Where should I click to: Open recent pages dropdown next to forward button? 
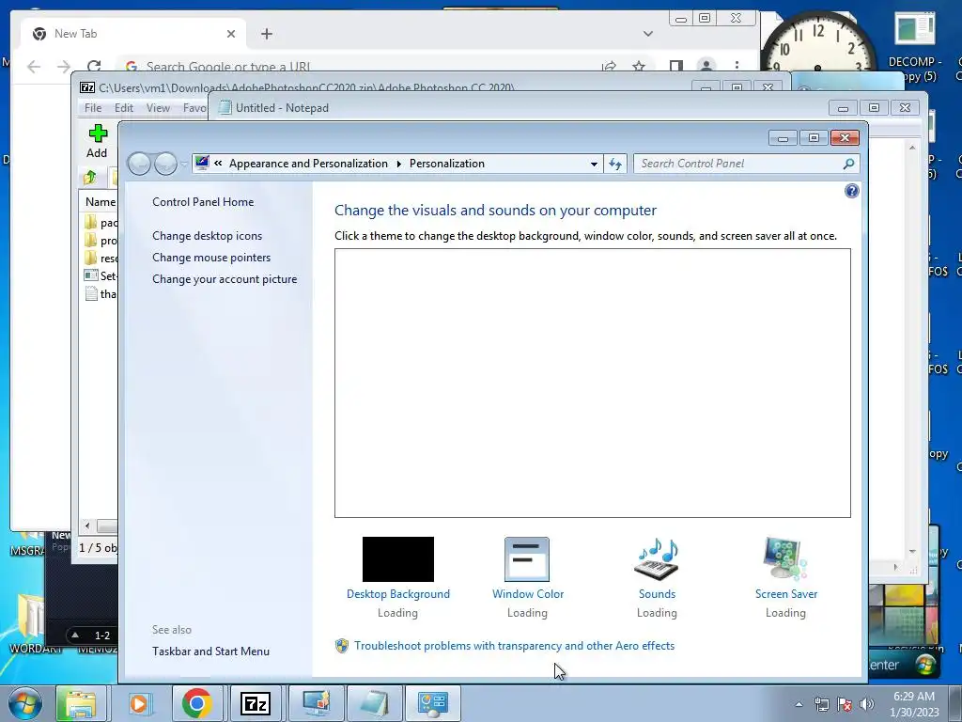click(x=183, y=164)
